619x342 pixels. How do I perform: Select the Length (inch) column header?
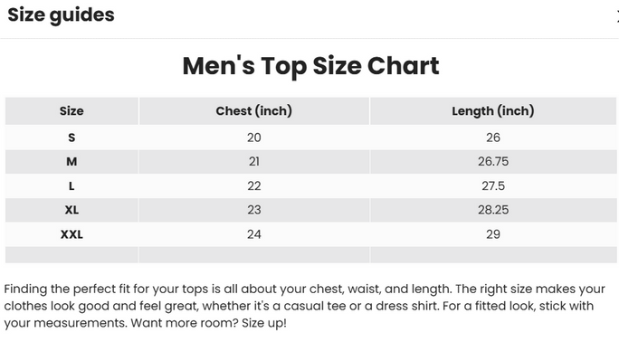coord(493,111)
